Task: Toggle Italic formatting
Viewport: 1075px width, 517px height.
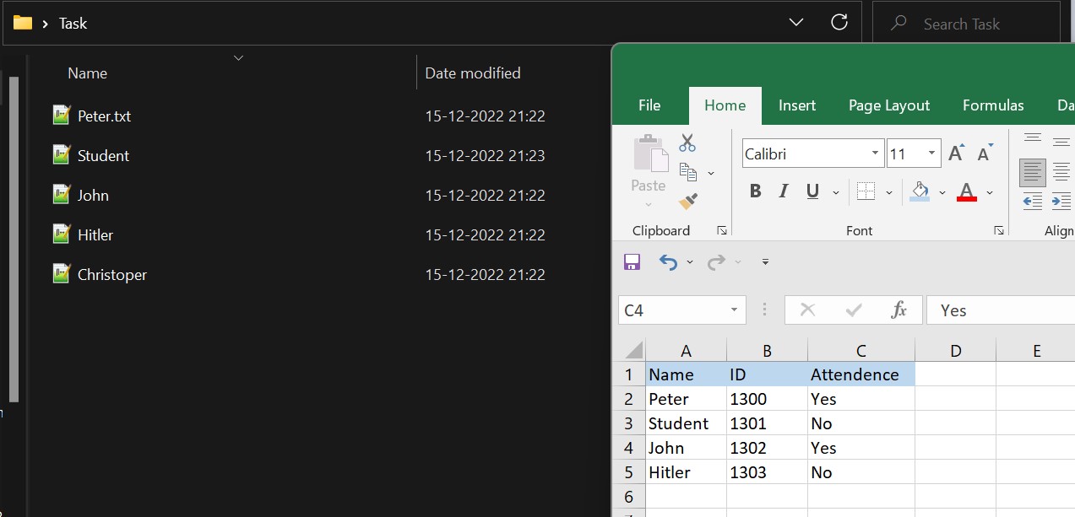Action: pyautogui.click(x=784, y=191)
